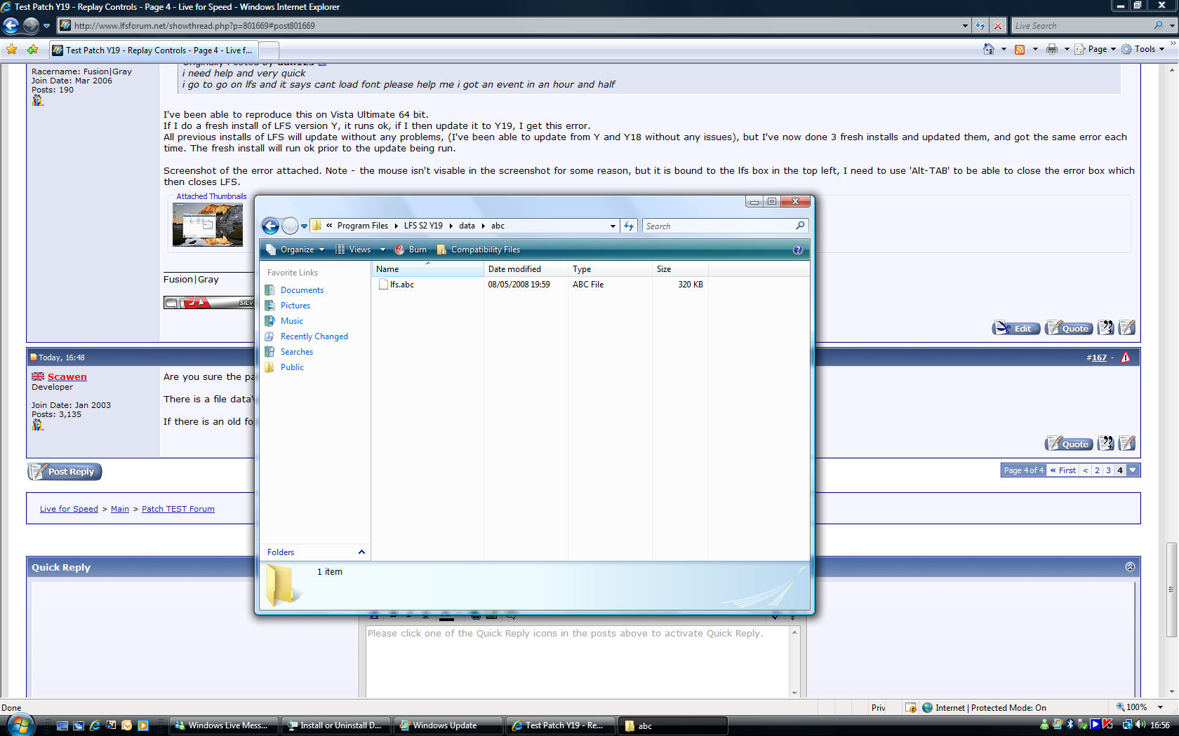Open a new blank browser tab
This screenshot has height=736, width=1179.
[x=269, y=50]
